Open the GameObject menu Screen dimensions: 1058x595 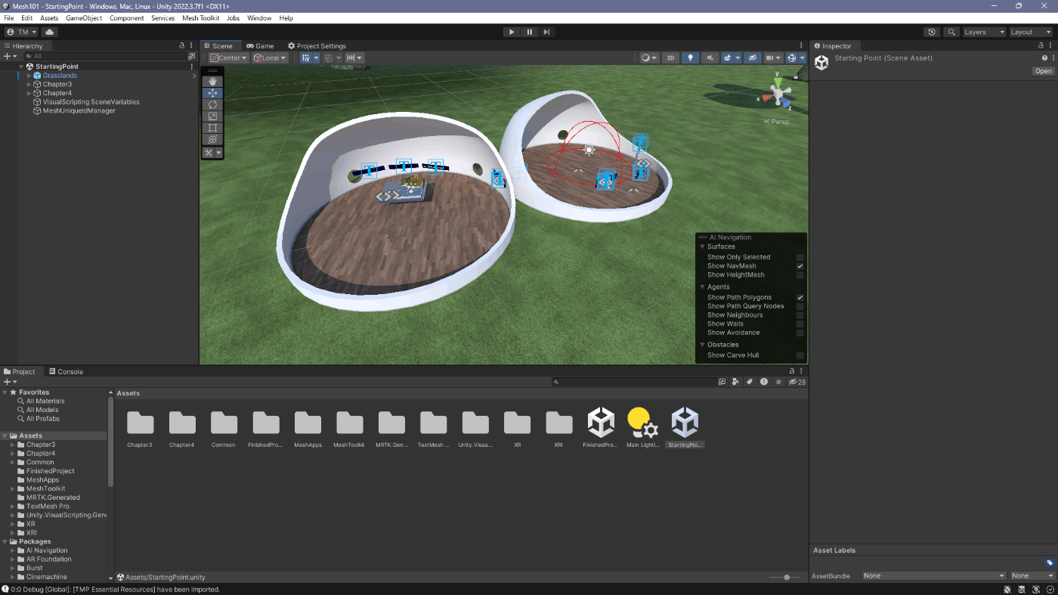pyautogui.click(x=84, y=17)
